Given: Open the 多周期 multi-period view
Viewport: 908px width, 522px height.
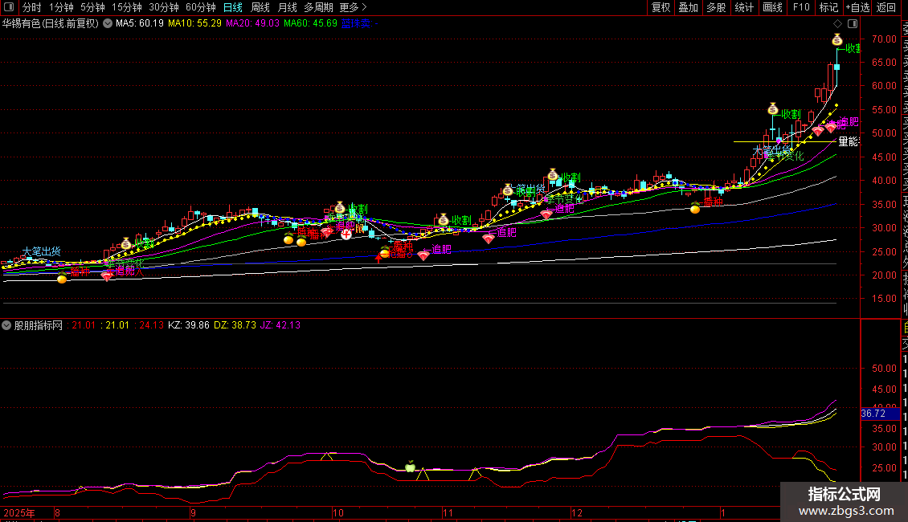Looking at the screenshot, I should tap(318, 7).
